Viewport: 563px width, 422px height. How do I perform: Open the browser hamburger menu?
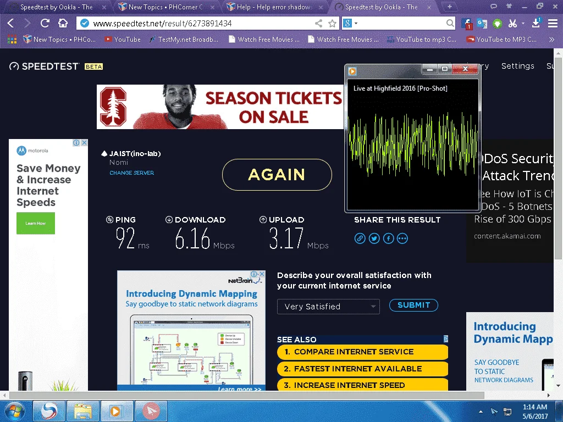point(553,23)
